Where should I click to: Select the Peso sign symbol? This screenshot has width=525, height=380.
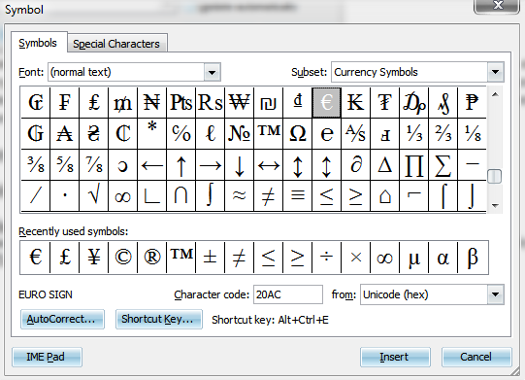click(472, 102)
